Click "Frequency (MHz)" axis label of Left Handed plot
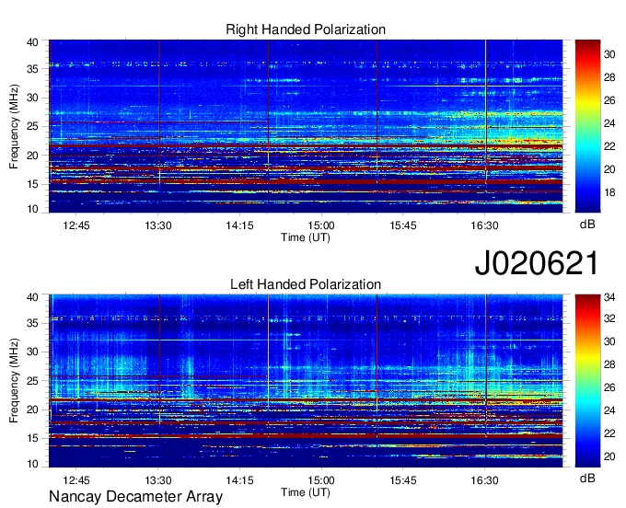The height and width of the screenshot is (508, 626). click(14, 381)
